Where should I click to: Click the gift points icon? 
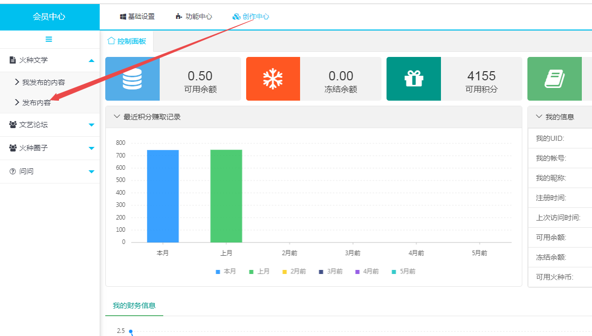pos(413,79)
